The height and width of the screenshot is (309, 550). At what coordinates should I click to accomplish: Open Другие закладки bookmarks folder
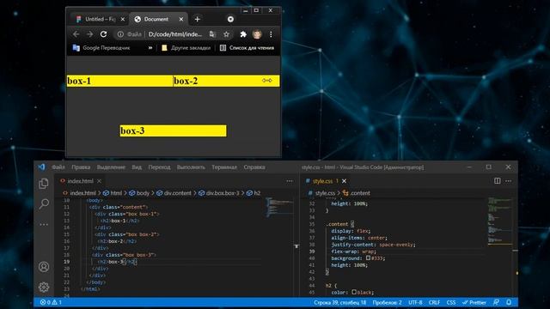coord(186,48)
